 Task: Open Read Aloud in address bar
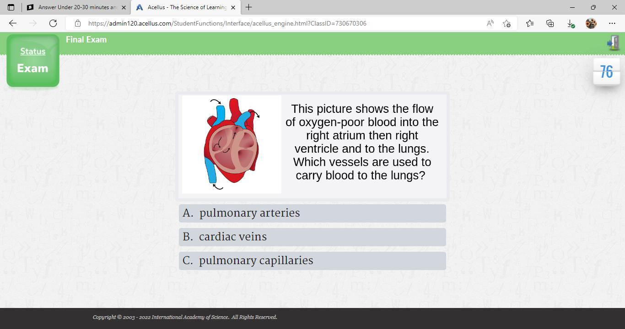pyautogui.click(x=490, y=23)
